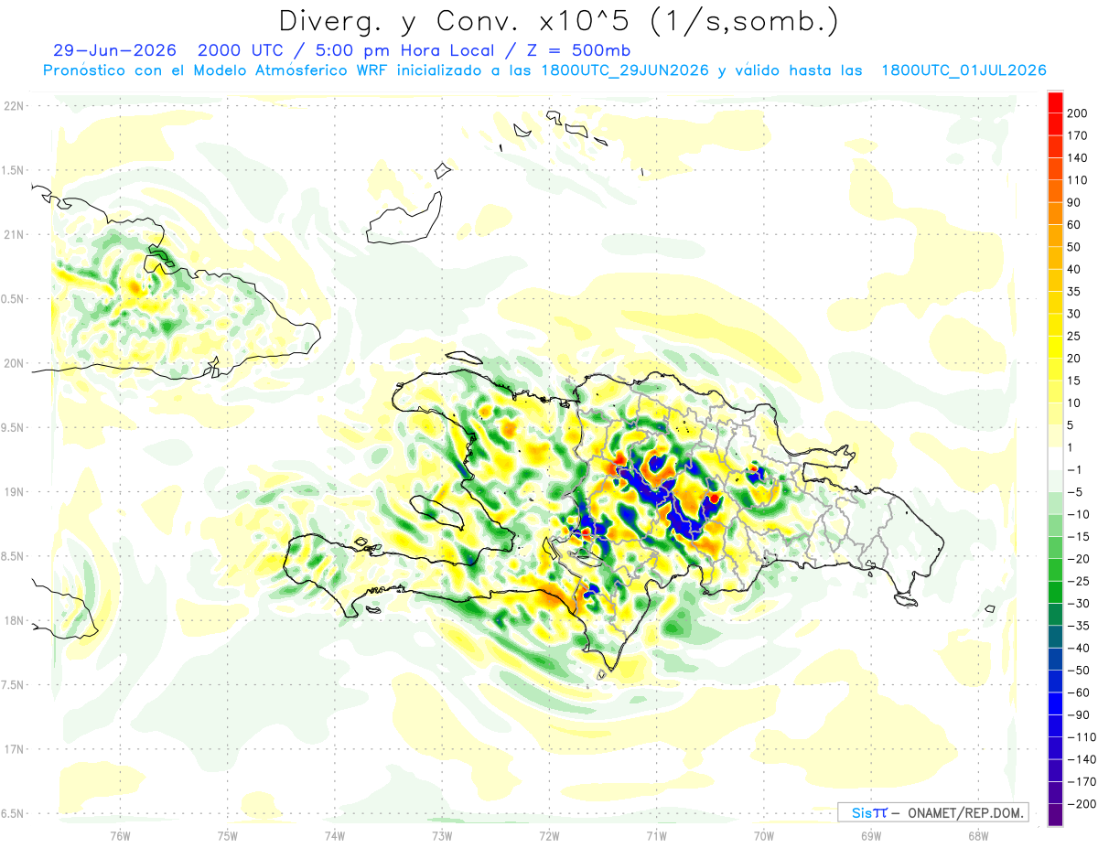
Task: Click the '6.5N' latitude label
Action: [x=13, y=813]
